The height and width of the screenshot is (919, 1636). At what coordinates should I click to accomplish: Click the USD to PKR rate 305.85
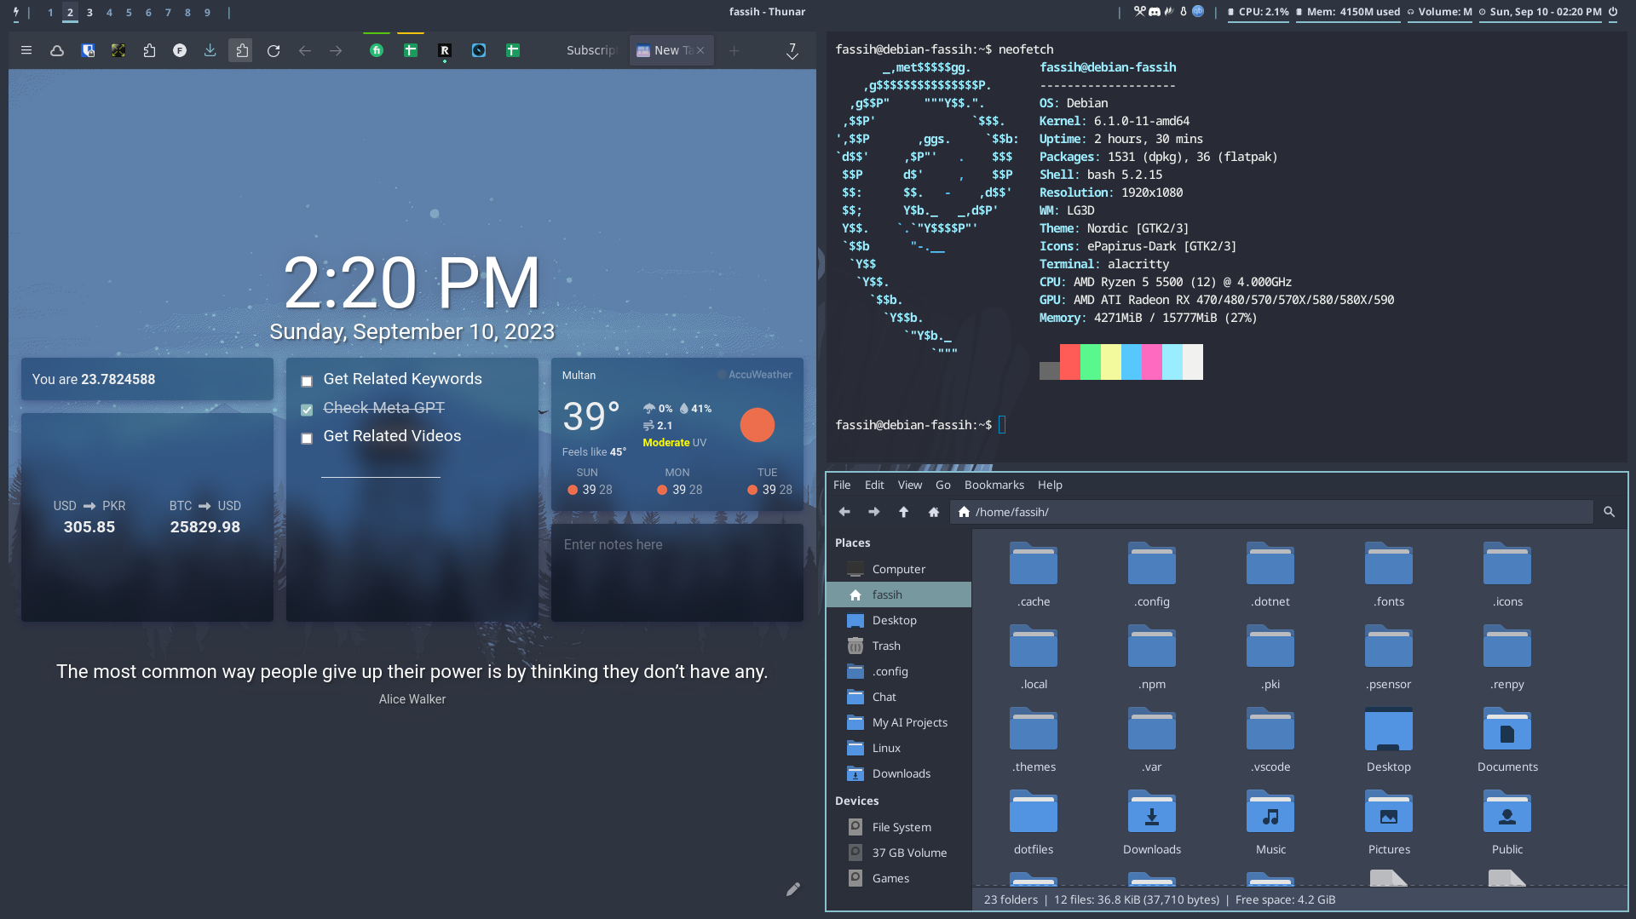point(89,527)
